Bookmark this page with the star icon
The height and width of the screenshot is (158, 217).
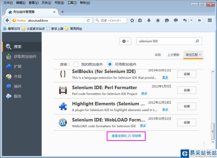(132, 20)
